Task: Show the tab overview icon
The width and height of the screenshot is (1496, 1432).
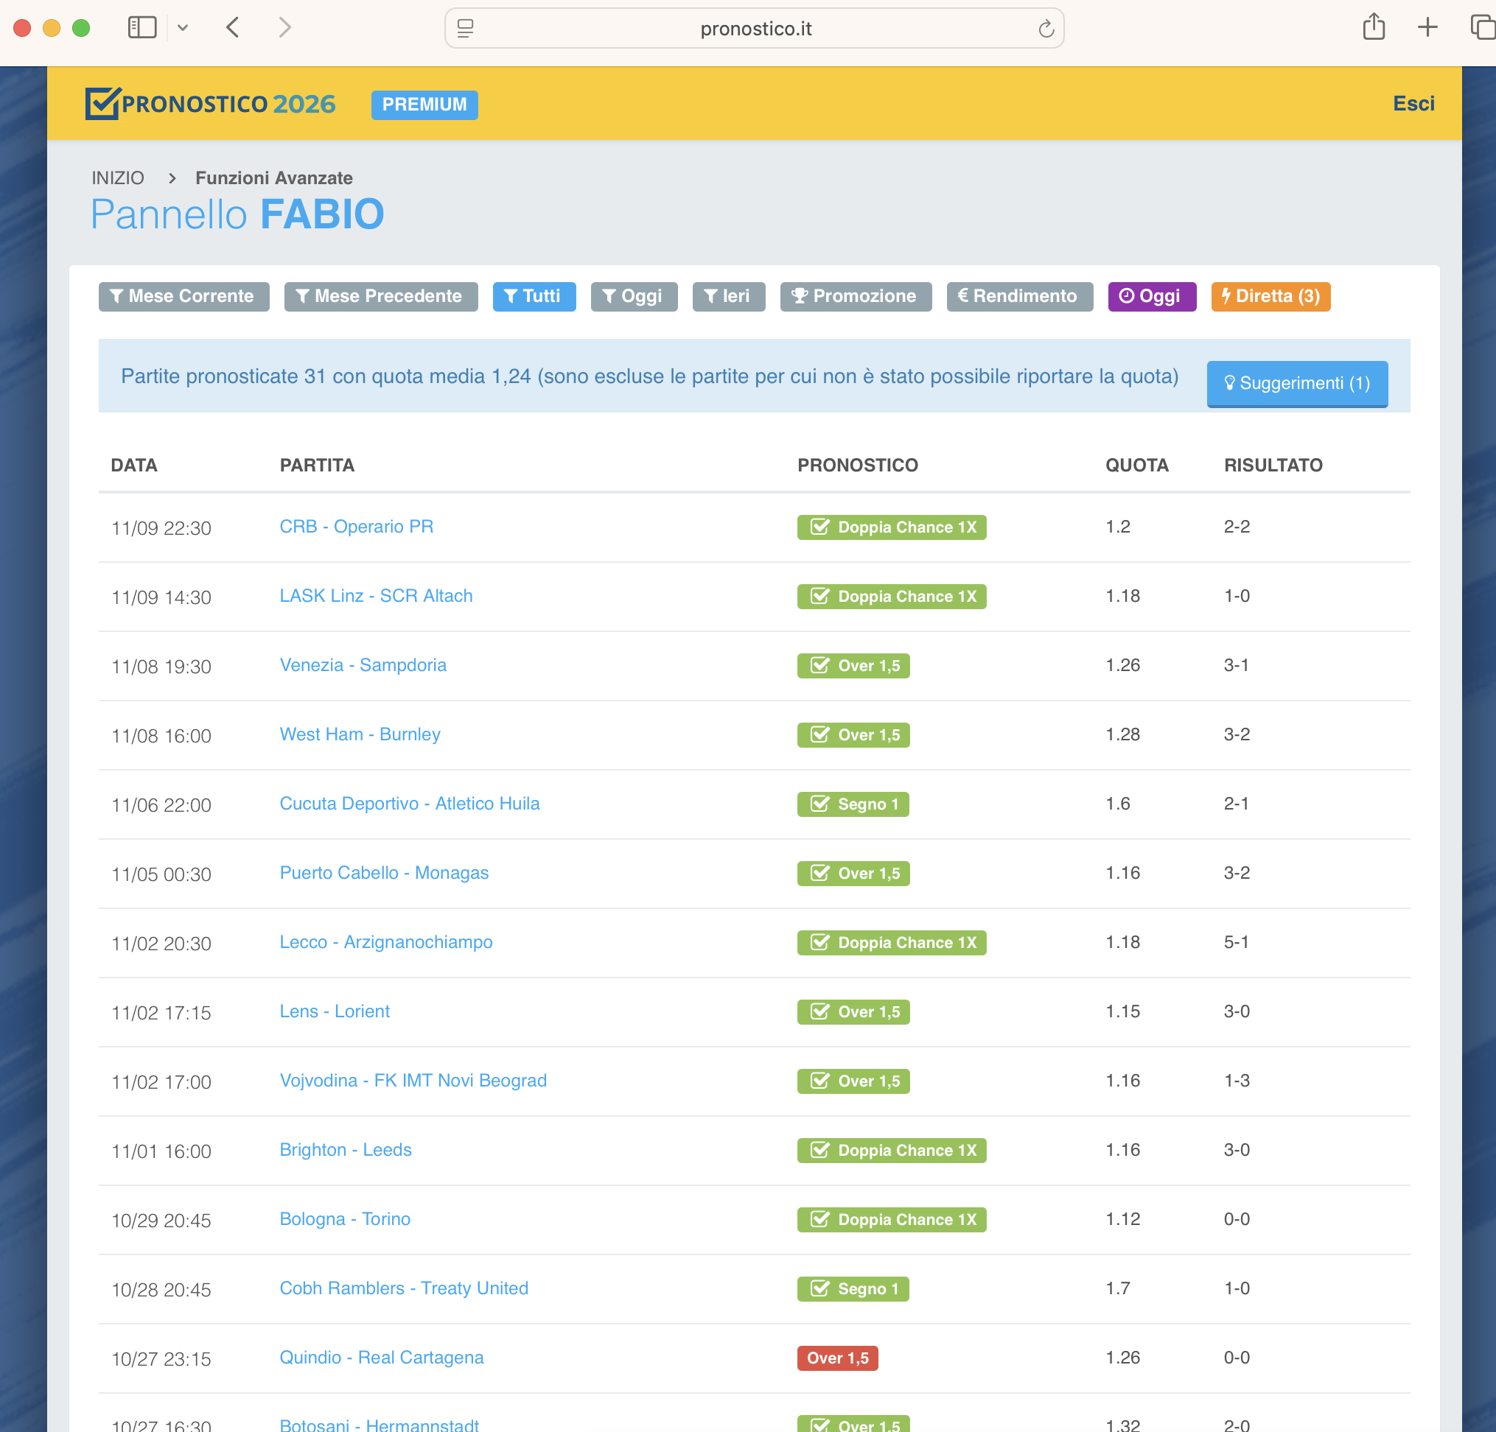Action: (1481, 28)
